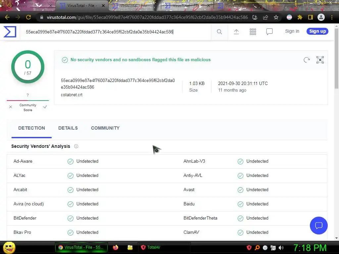Click the Sign in link
This screenshot has width=339, height=254.
tap(292, 31)
